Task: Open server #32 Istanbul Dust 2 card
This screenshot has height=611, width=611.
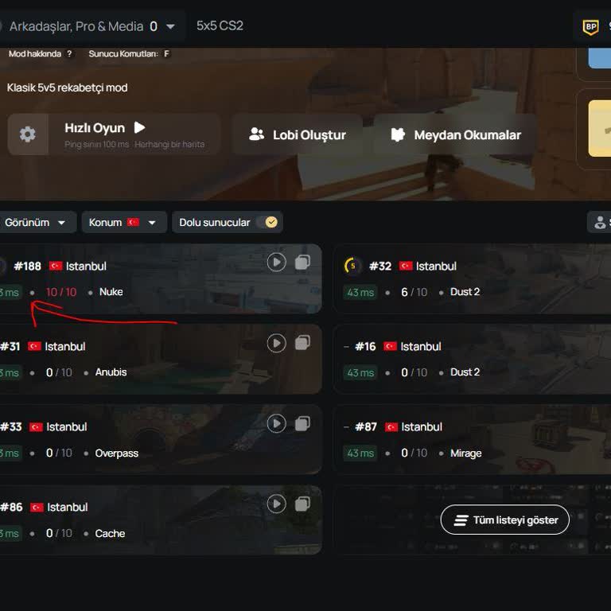Action: pyautogui.click(x=473, y=278)
